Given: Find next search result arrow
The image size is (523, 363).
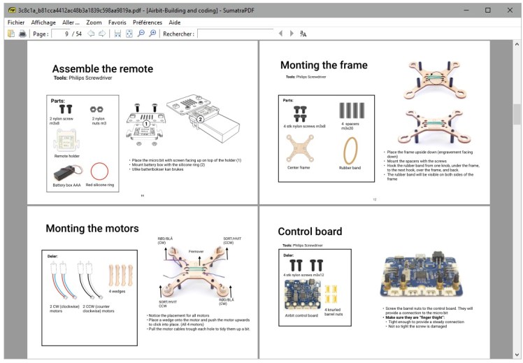Looking at the screenshot, I should coord(292,34).
